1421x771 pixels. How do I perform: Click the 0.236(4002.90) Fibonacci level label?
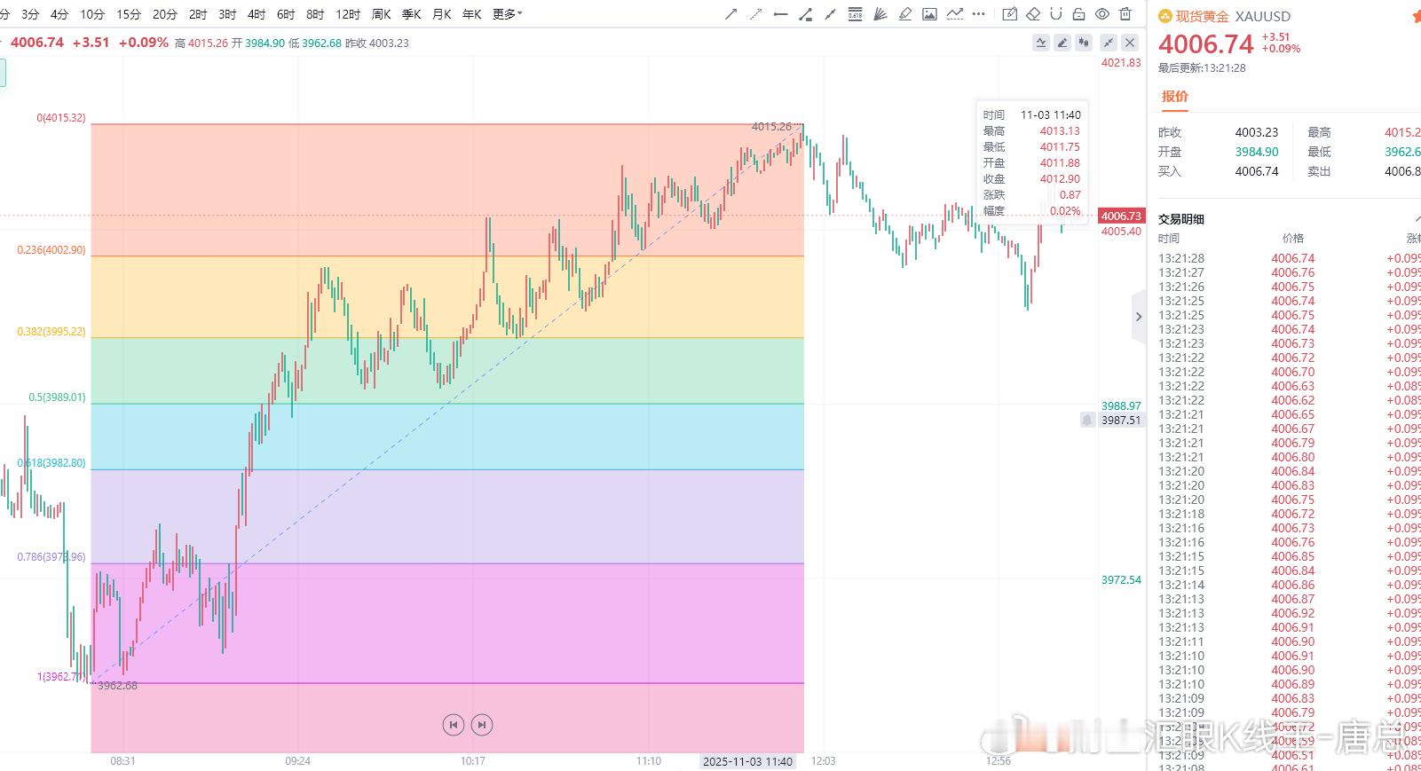51,250
